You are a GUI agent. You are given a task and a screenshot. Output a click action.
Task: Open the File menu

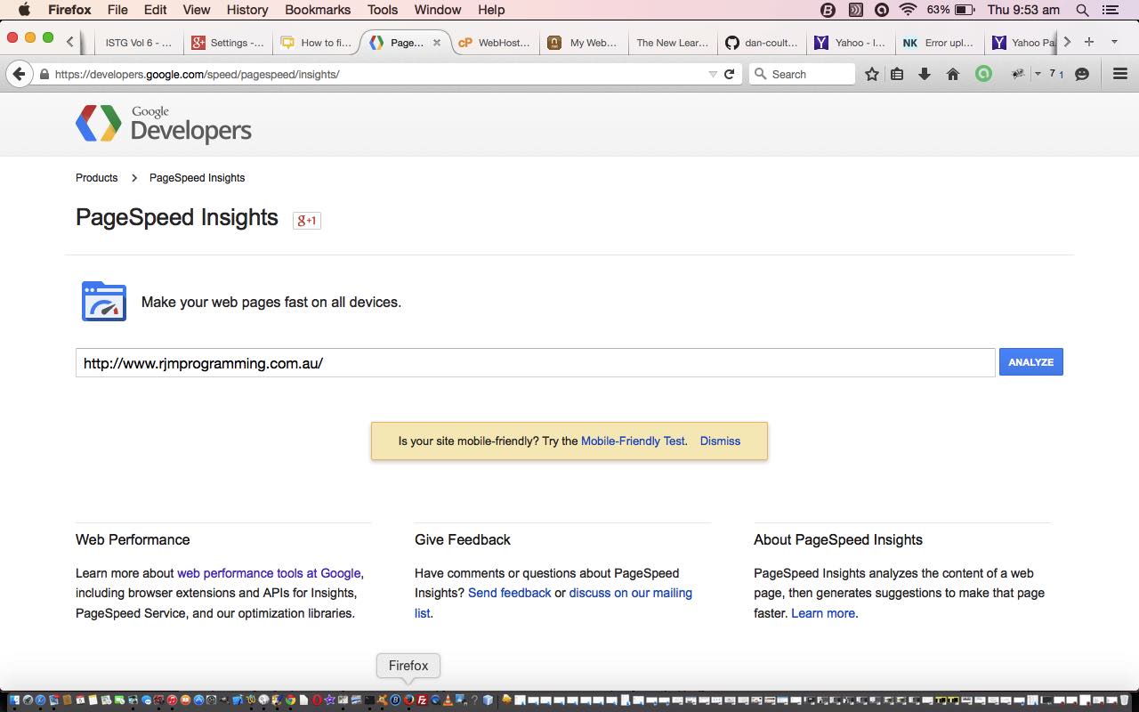coord(117,10)
